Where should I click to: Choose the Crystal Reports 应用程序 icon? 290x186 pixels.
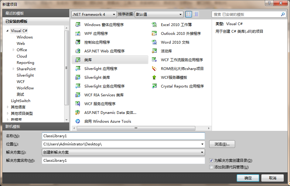coord(154,86)
